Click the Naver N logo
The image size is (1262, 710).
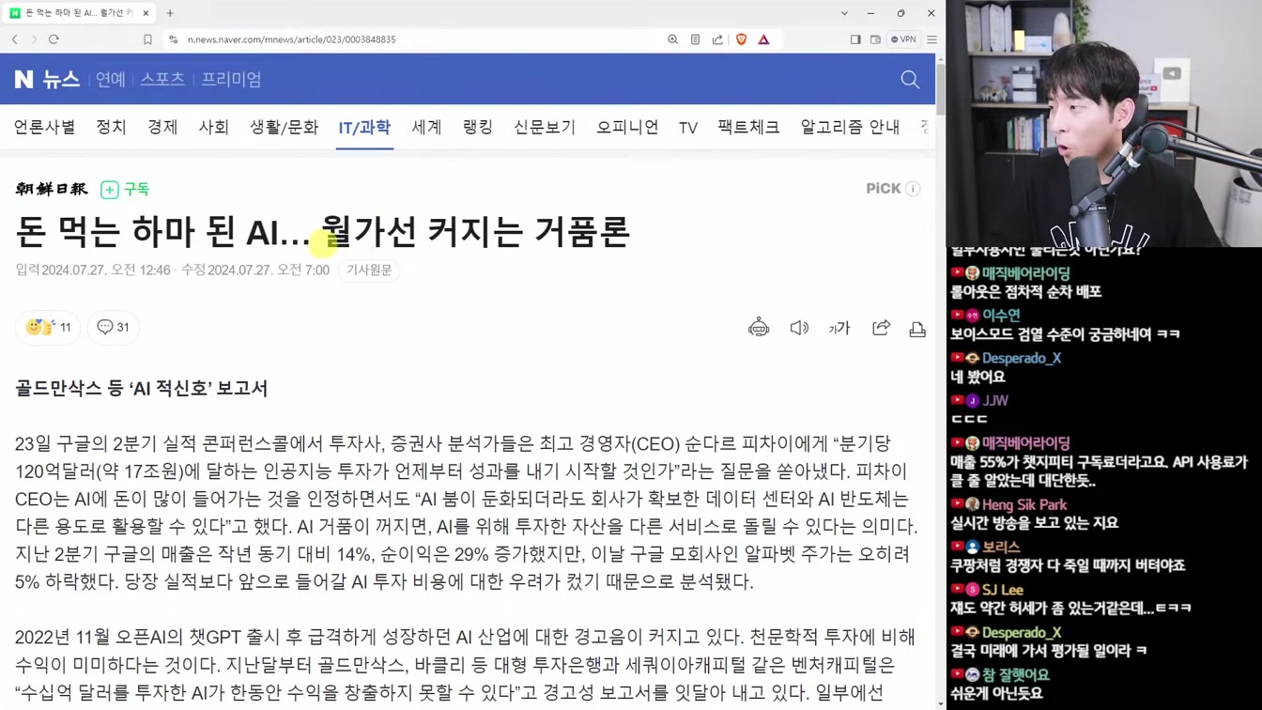pos(23,80)
